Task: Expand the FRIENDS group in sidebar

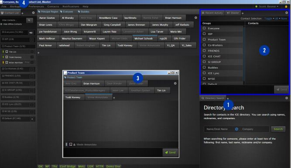Action: (x=3, y=76)
